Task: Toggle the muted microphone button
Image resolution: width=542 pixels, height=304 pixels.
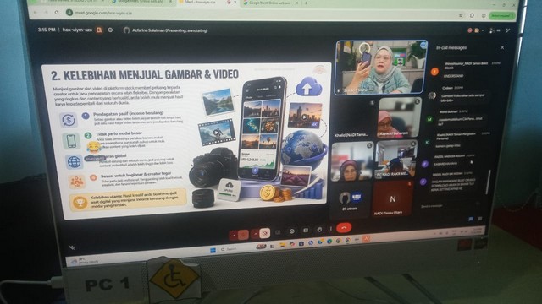Action: pyautogui.click(x=243, y=235)
